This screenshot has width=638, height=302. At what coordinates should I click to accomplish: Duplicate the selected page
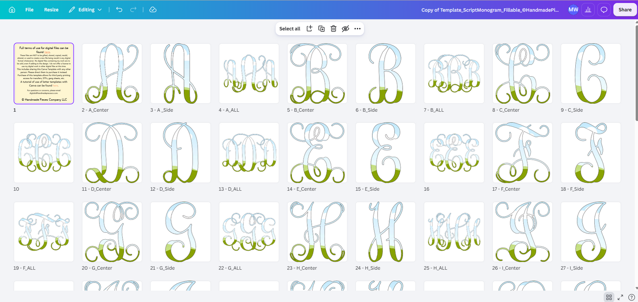(x=321, y=29)
